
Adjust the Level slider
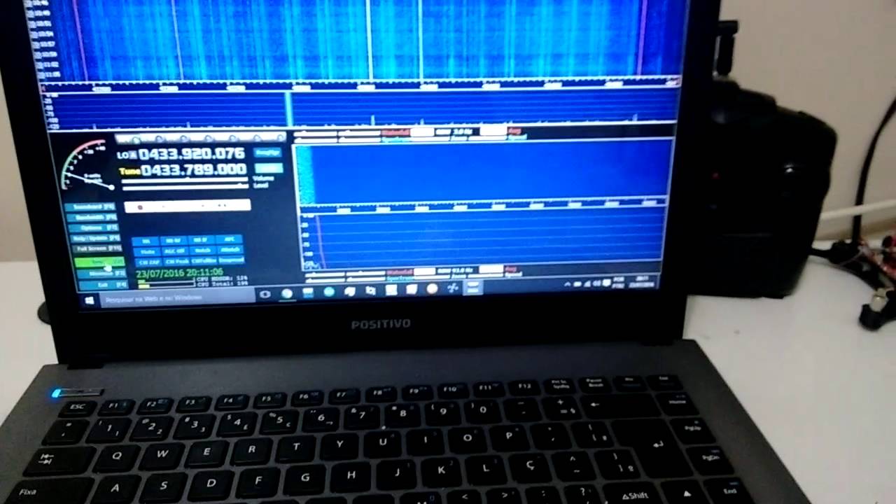click(186, 187)
